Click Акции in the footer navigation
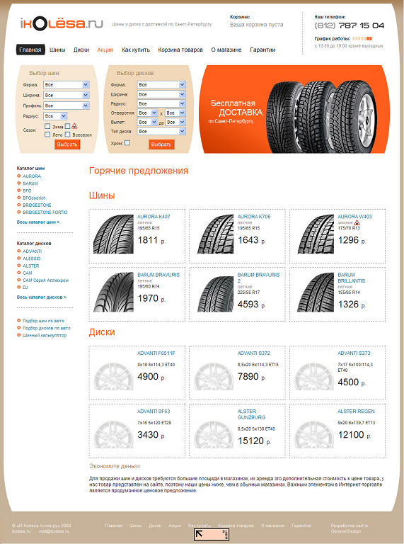 point(175,526)
